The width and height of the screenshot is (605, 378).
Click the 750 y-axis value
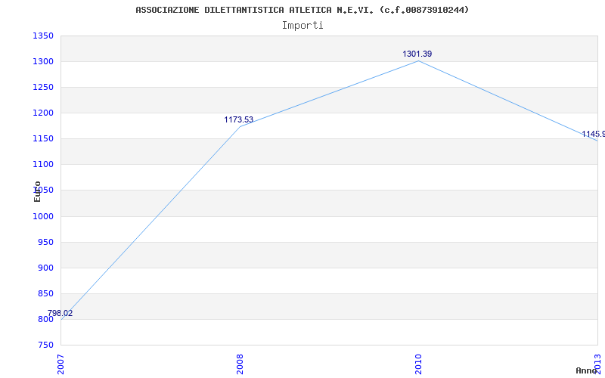coord(45,345)
